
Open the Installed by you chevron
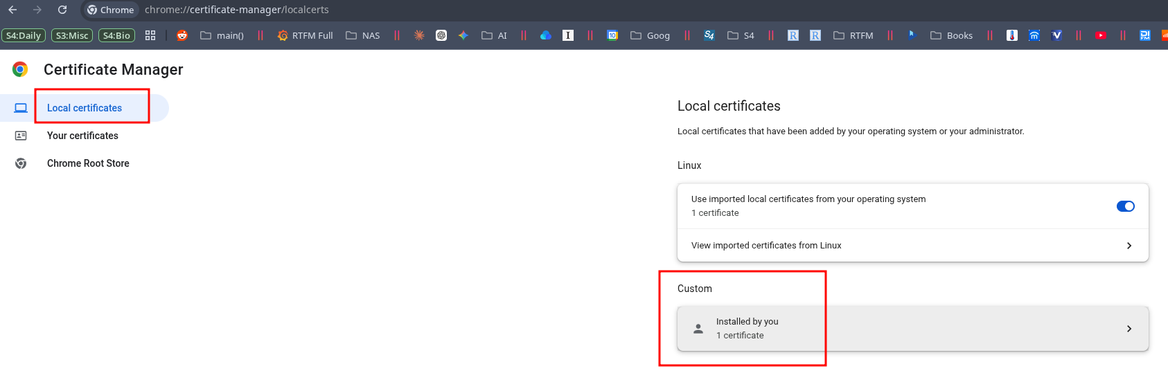(x=1129, y=329)
